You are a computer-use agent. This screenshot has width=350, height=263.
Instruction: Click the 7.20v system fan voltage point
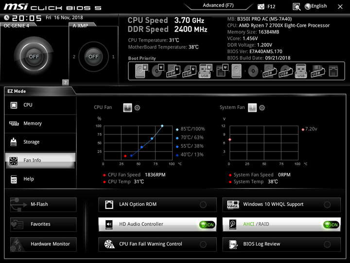point(230,140)
